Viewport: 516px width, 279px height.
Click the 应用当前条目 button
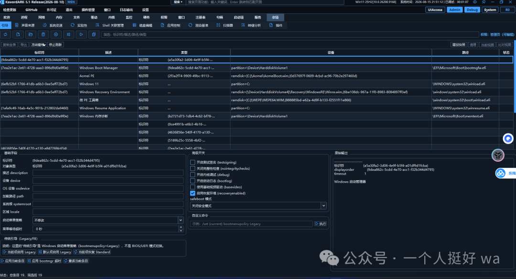pyautogui.click(x=13, y=261)
